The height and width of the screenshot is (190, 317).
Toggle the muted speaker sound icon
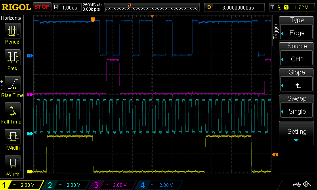(307, 184)
